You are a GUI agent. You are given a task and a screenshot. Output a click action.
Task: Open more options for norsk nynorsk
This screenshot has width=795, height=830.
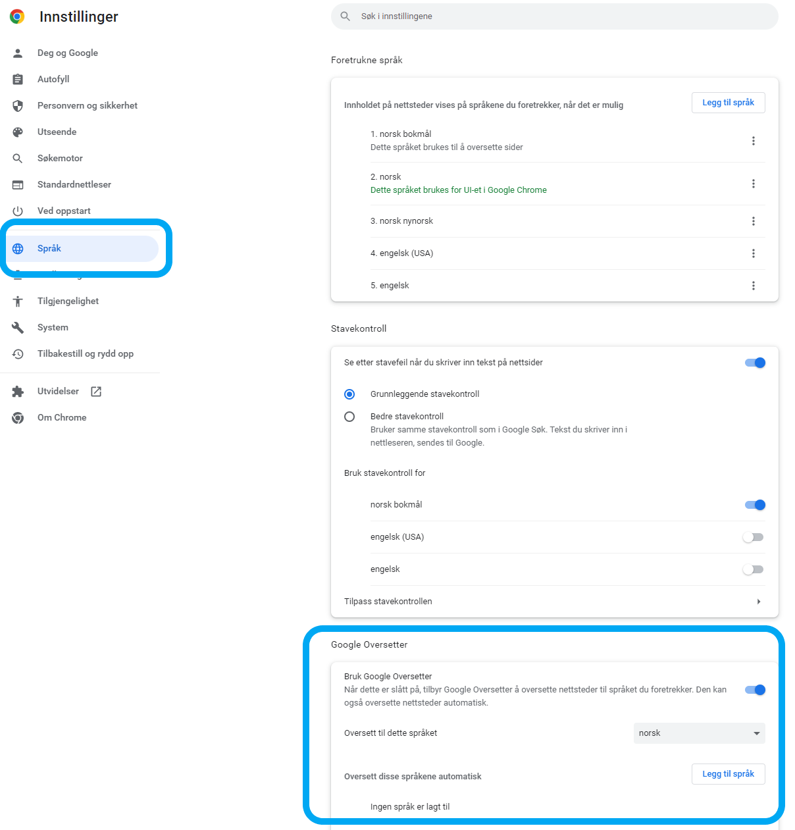click(x=753, y=221)
